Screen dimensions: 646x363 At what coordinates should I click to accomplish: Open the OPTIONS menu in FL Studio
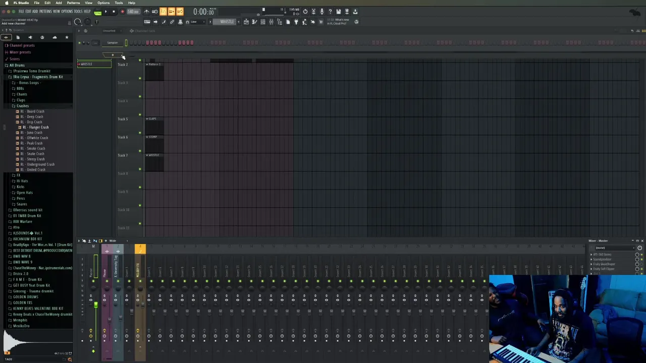pos(67,12)
